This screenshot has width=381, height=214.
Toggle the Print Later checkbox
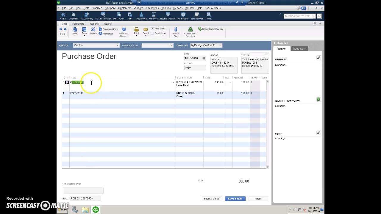pyautogui.click(x=152, y=29)
